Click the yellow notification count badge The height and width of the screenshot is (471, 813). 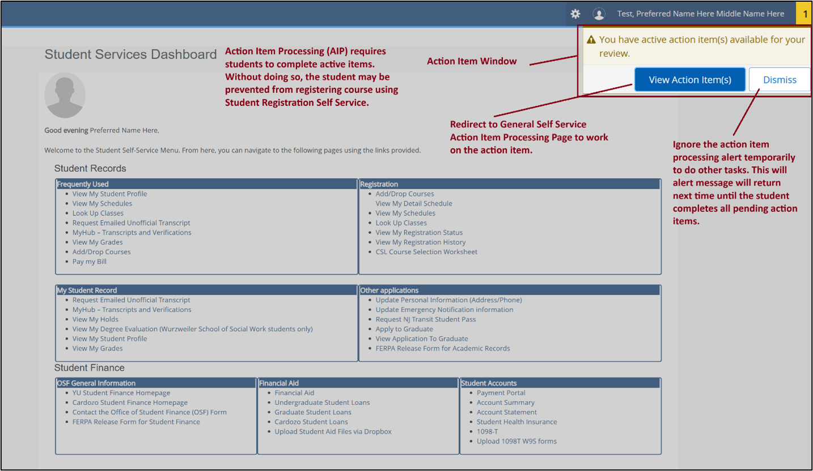[x=804, y=14]
